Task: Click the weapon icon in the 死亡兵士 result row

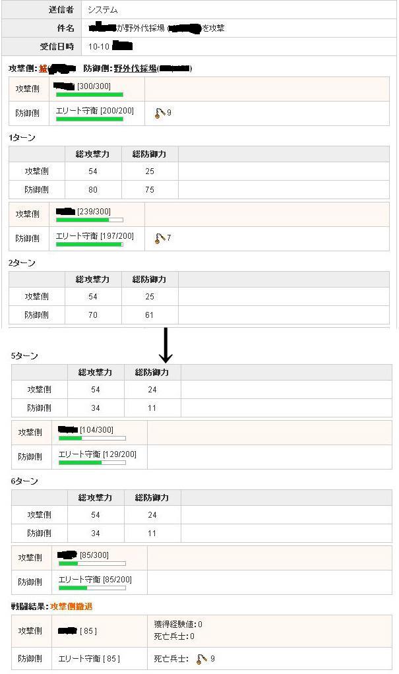Action: click(202, 658)
